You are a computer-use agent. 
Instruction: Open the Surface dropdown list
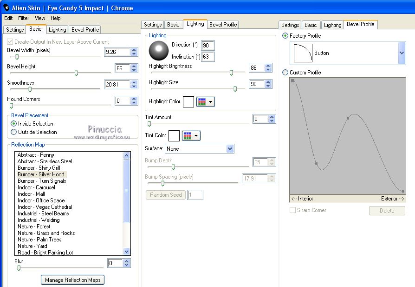[x=230, y=149]
